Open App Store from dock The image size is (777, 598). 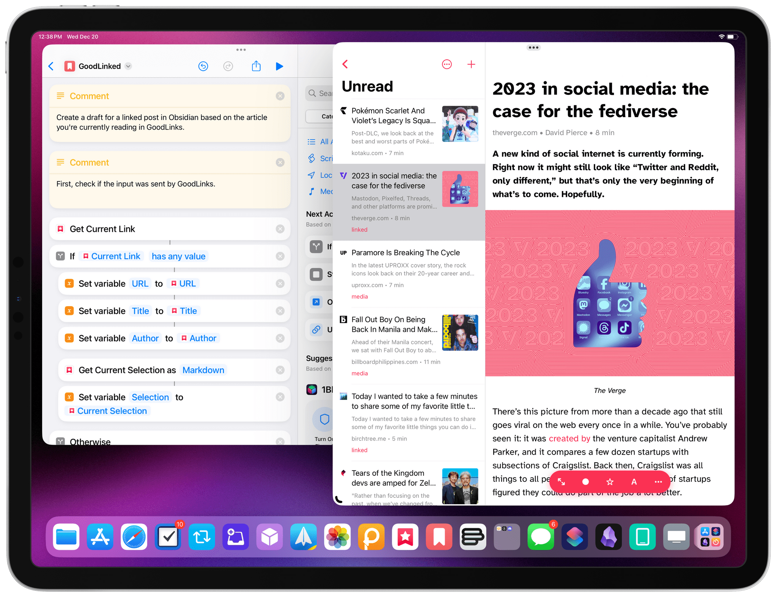pos(100,537)
